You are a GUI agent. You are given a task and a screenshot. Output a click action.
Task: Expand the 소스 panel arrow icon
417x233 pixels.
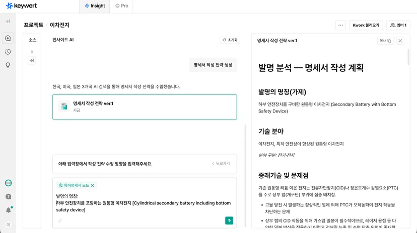click(32, 61)
